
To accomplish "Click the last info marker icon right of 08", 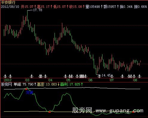I will click(x=139, y=76).
